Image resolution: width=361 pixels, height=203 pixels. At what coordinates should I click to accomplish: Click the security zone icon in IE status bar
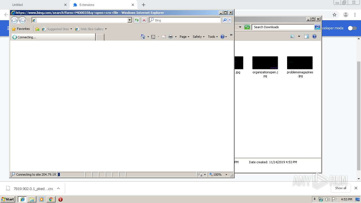200,175
